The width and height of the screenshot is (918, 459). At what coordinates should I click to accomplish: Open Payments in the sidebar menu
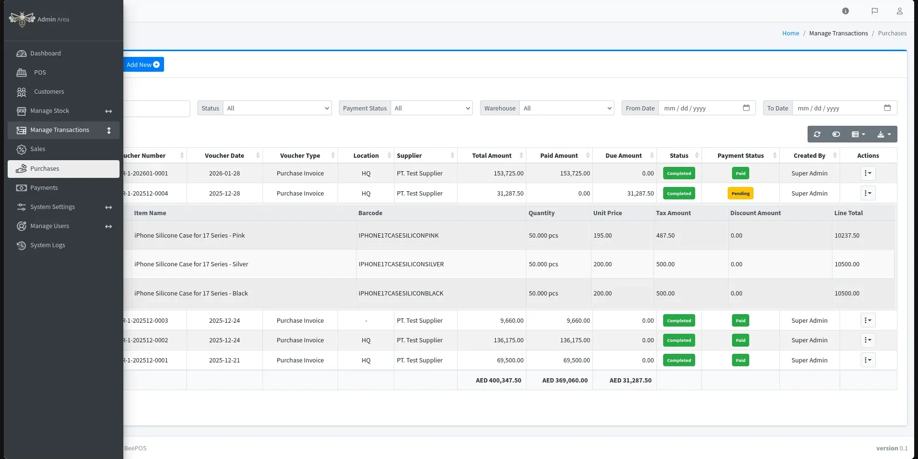44,188
